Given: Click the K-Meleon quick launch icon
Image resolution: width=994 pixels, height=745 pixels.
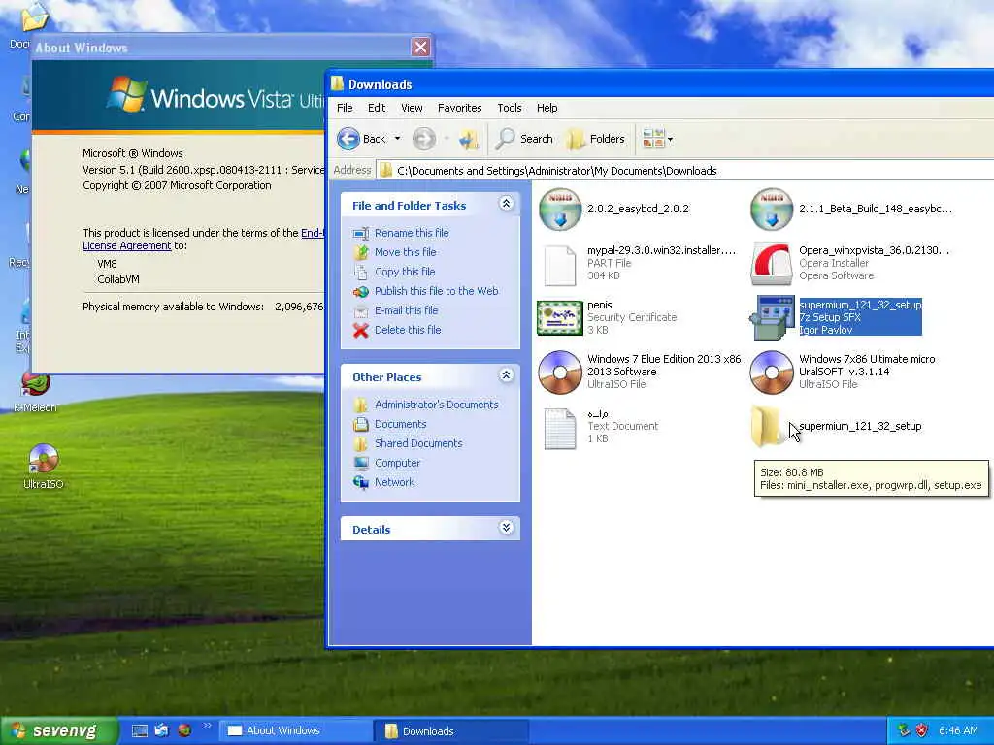Looking at the screenshot, I should tap(184, 731).
